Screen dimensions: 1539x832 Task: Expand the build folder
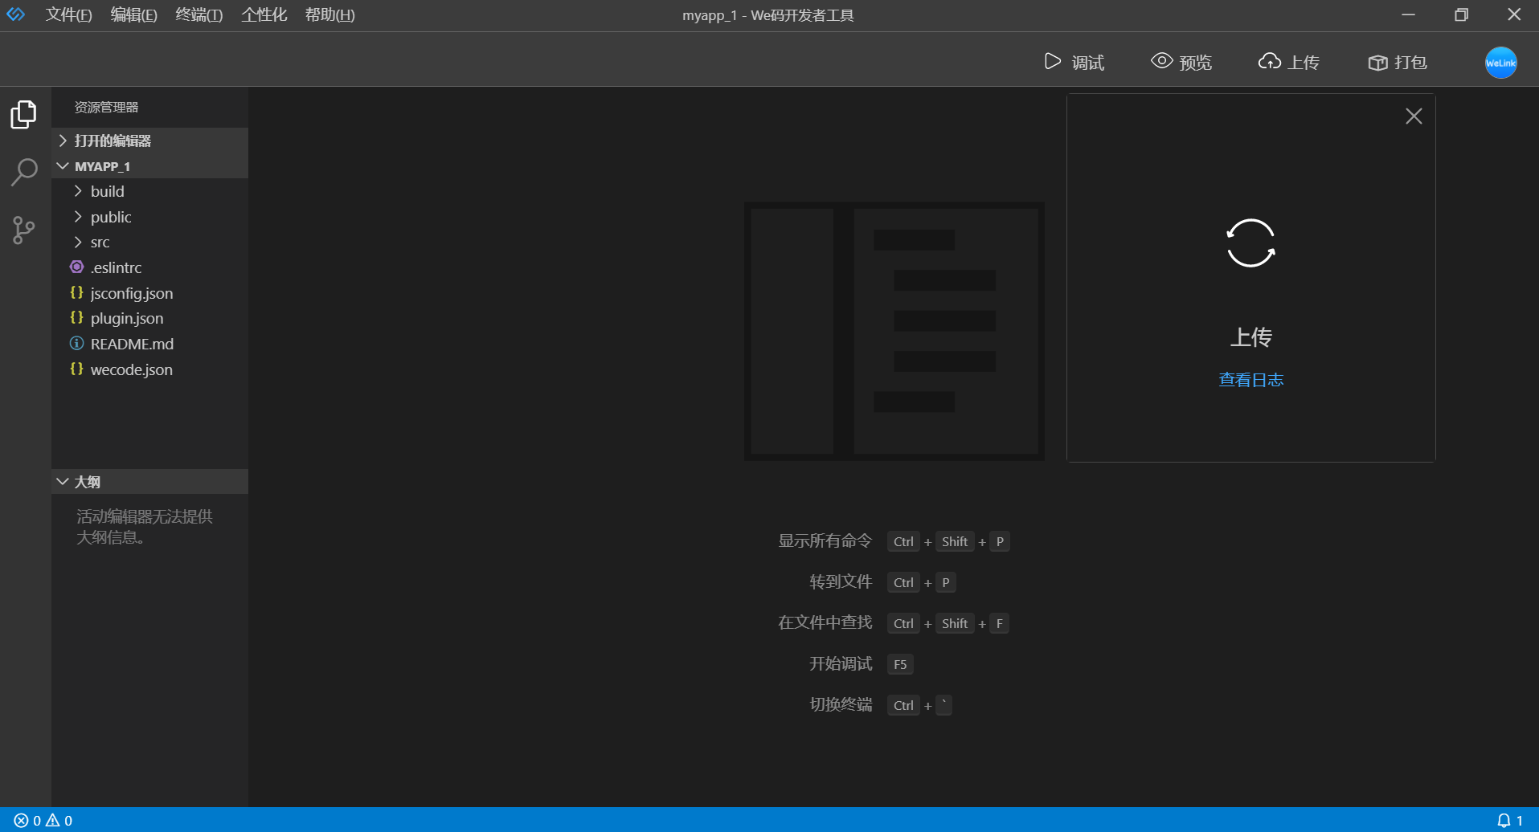(x=106, y=191)
